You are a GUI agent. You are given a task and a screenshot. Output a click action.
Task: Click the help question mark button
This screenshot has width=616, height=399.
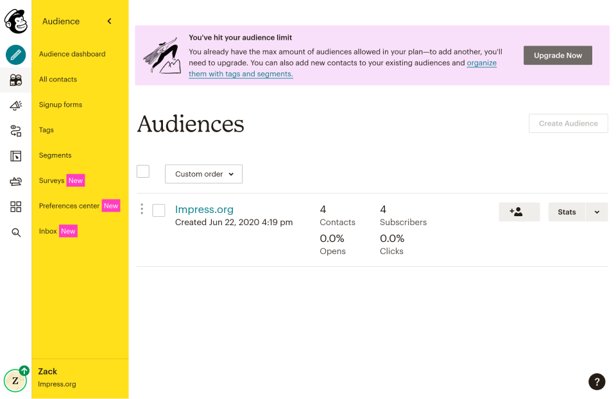coord(596,381)
